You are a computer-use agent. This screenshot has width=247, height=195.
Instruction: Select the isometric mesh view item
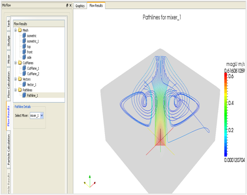[32, 36]
